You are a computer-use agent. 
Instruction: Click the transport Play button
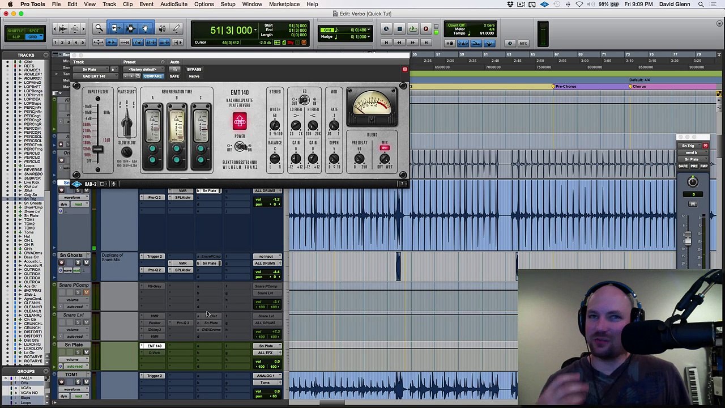click(x=412, y=29)
